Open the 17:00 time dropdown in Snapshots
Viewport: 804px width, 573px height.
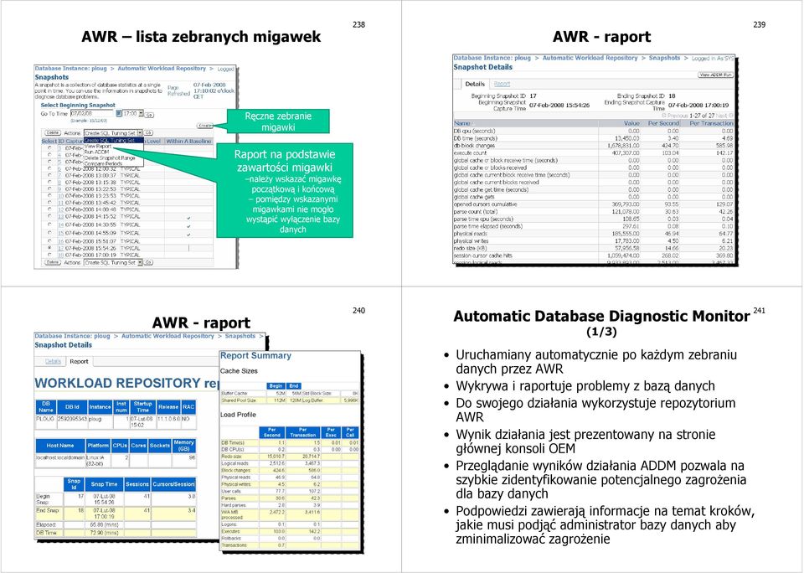(133, 113)
